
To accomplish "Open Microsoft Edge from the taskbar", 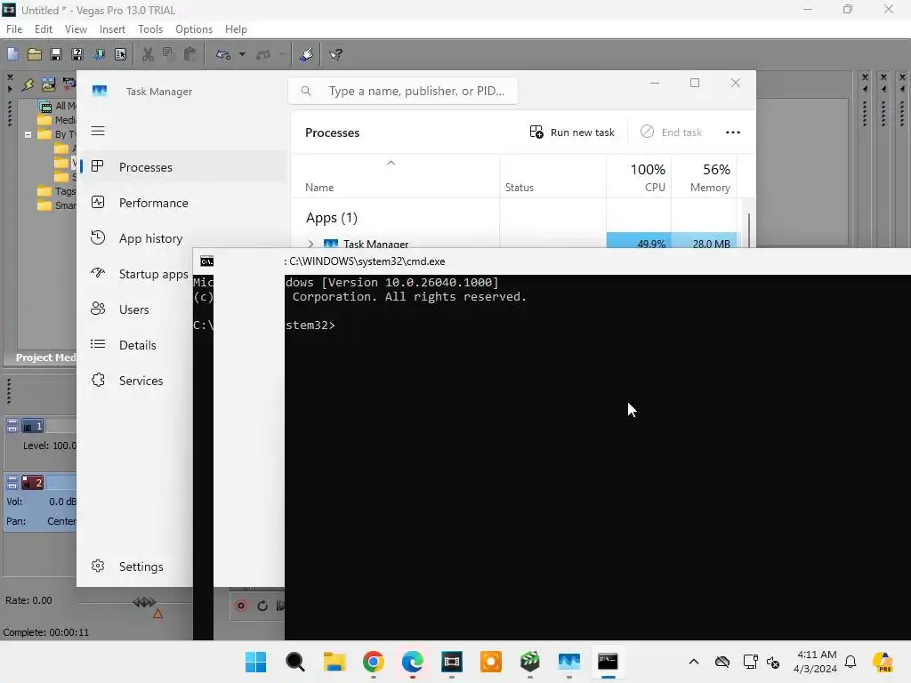I will 413,662.
